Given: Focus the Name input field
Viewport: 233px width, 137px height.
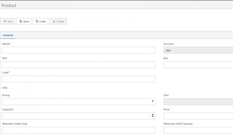Looking at the screenshot, I should click(79, 50).
